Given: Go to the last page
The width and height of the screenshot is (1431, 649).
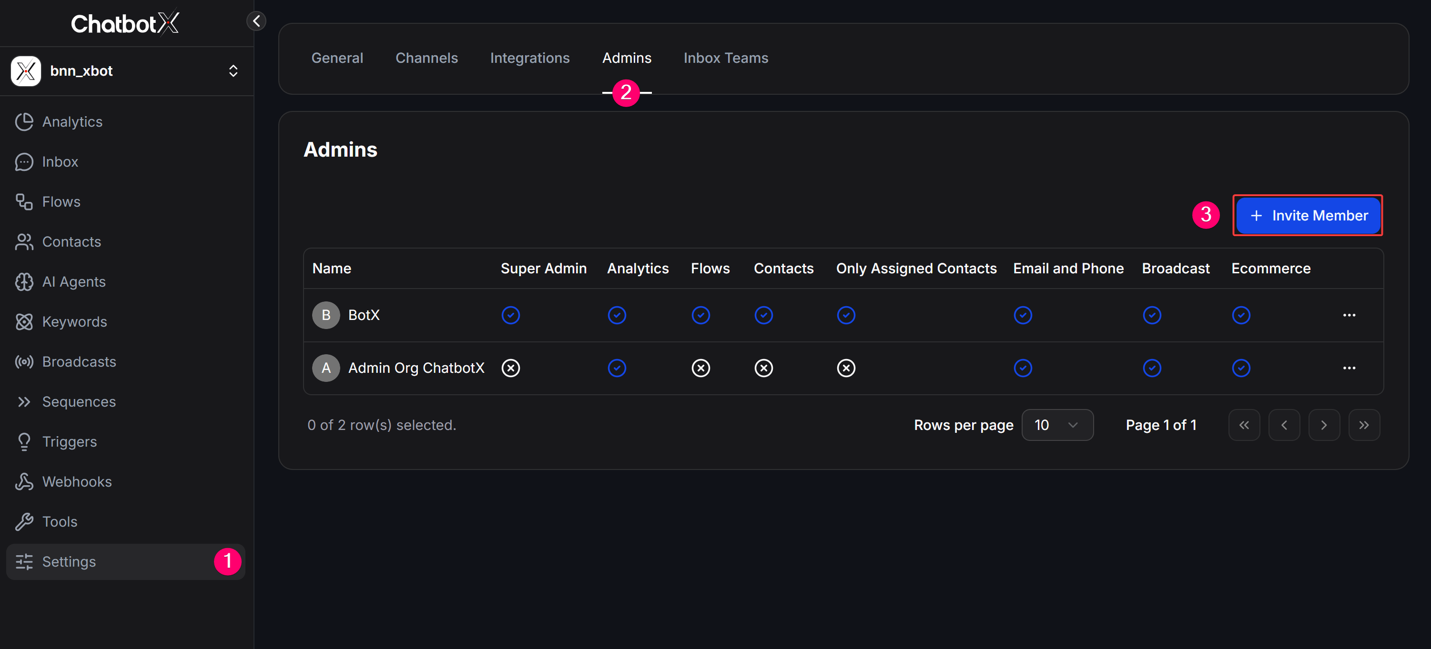Looking at the screenshot, I should tap(1364, 425).
